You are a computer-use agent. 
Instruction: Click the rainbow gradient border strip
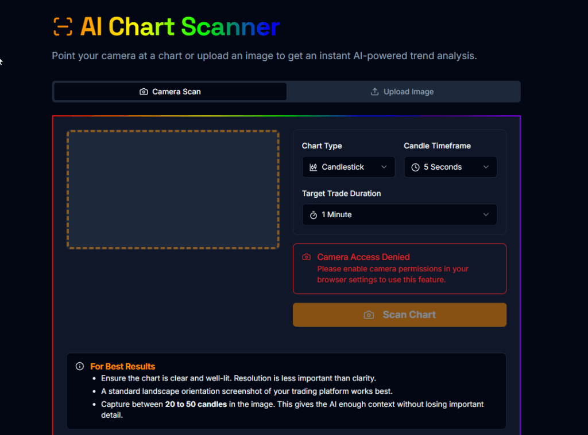pyautogui.click(x=287, y=114)
